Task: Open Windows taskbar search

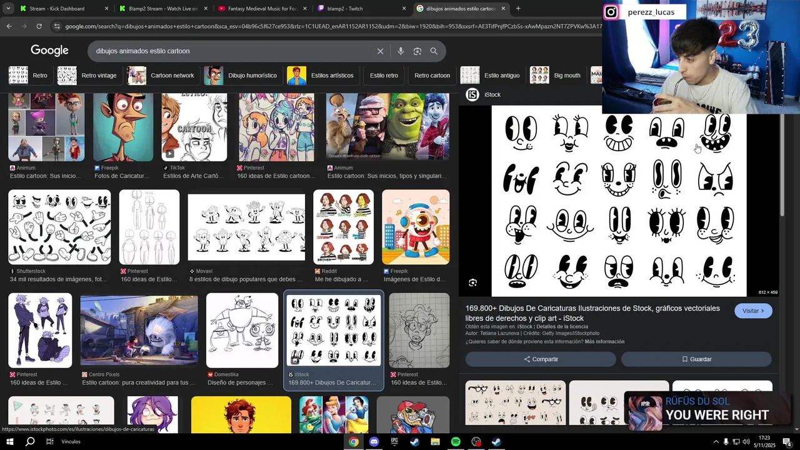Action: coord(29,442)
